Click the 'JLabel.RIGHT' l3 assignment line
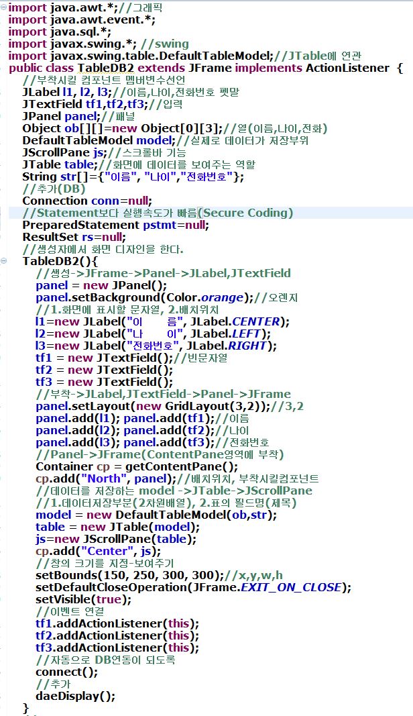Viewport: 413px width, 716px height. [156, 346]
